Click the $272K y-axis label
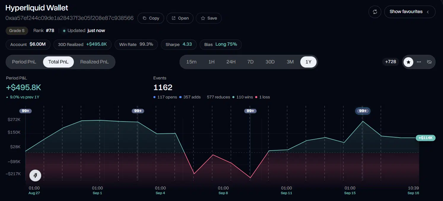The image size is (443, 201). click(x=14, y=119)
